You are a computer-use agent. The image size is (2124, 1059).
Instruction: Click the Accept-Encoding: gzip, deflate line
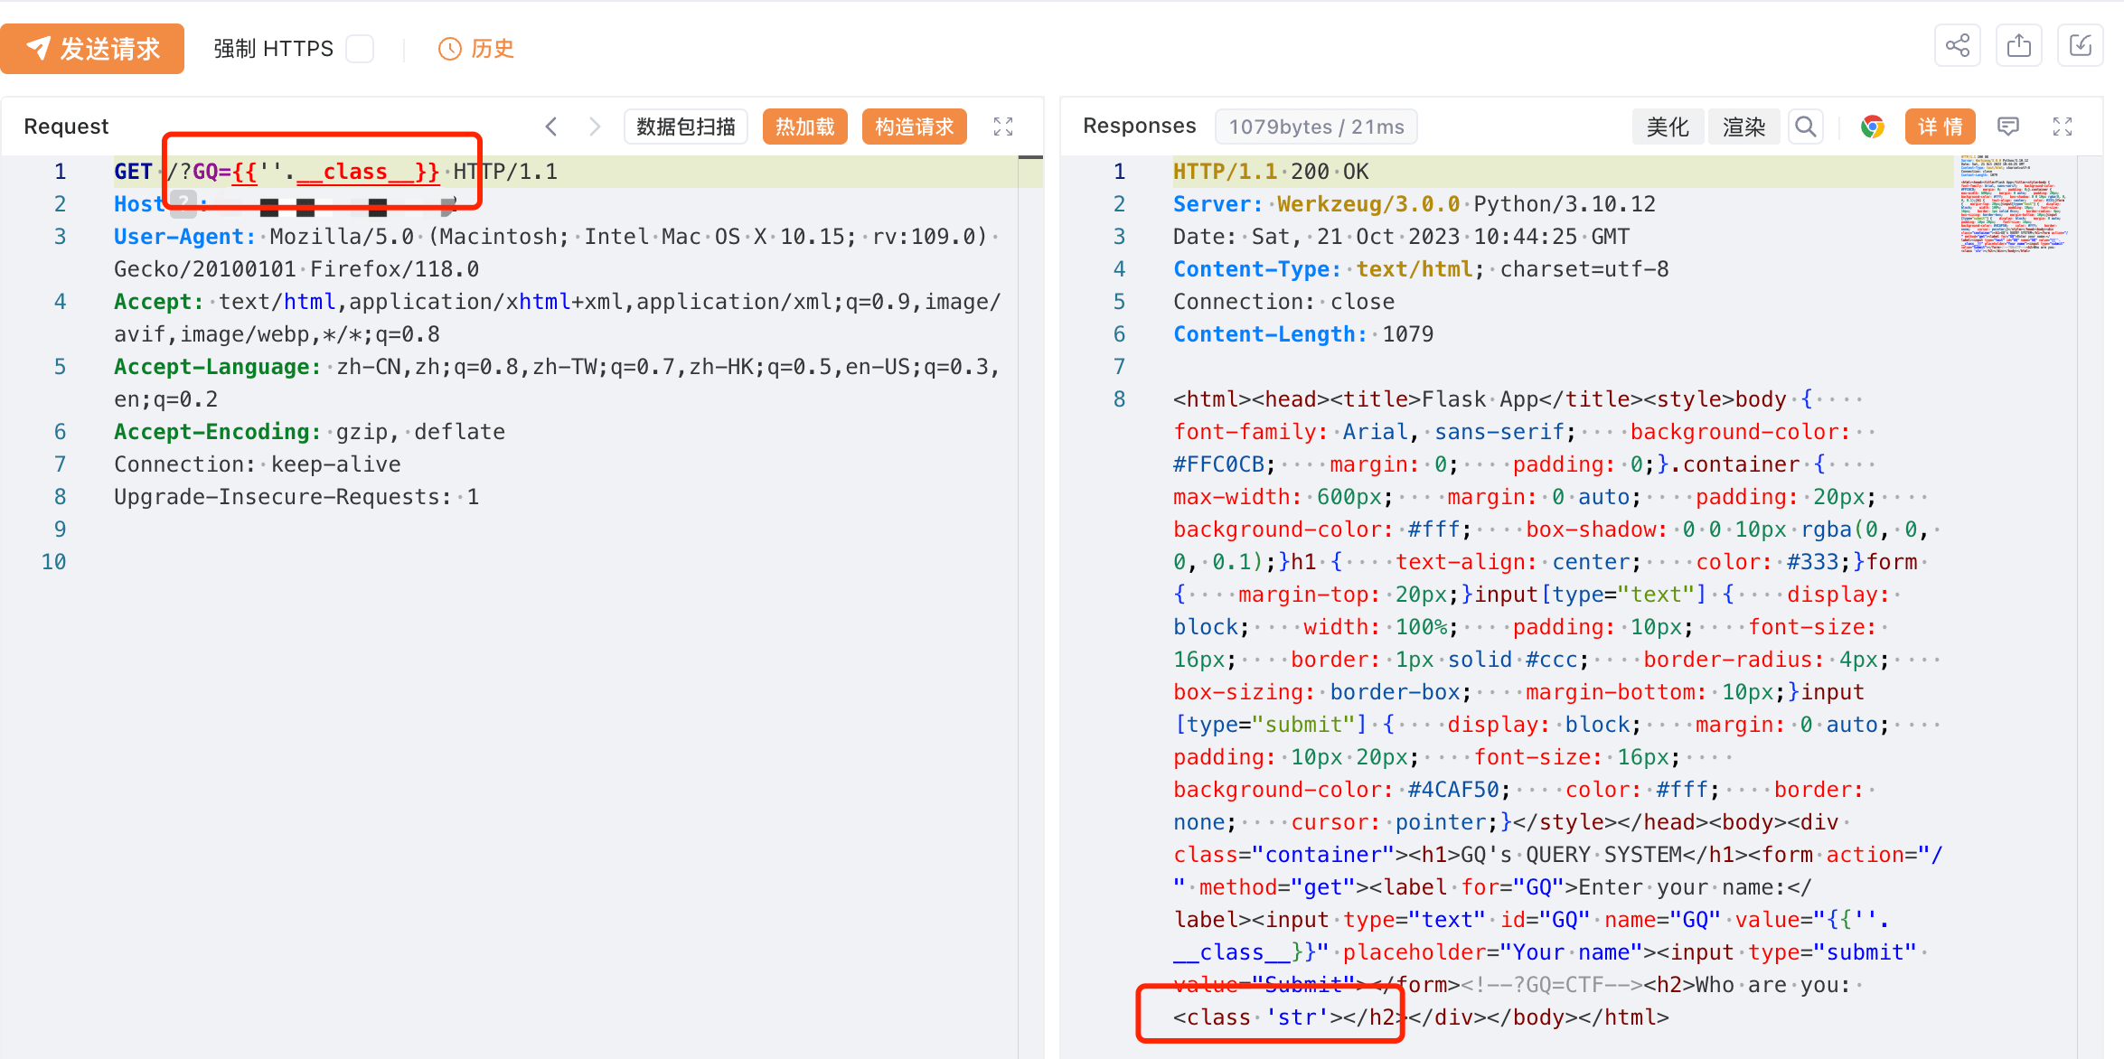pos(309,432)
